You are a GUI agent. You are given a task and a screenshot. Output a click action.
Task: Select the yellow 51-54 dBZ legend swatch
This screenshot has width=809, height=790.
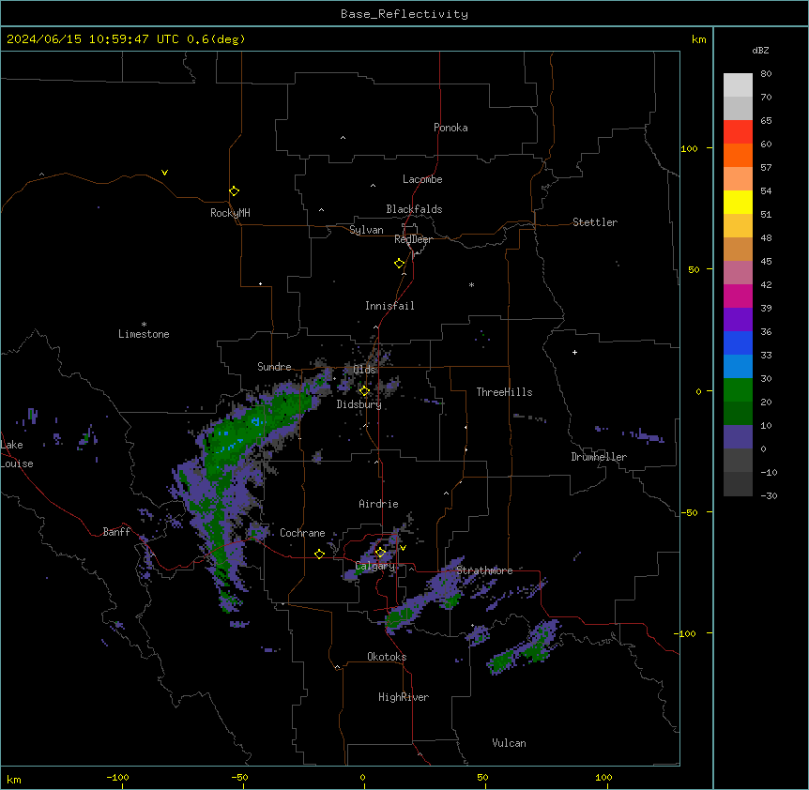coord(738,202)
